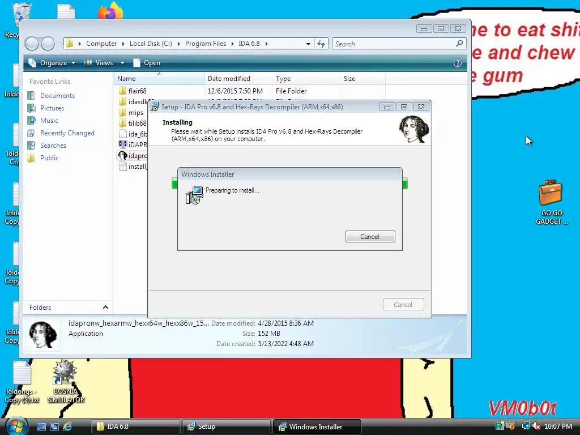This screenshot has width=580, height=435.
Task: Select the tilib68 folder icon
Action: point(122,123)
